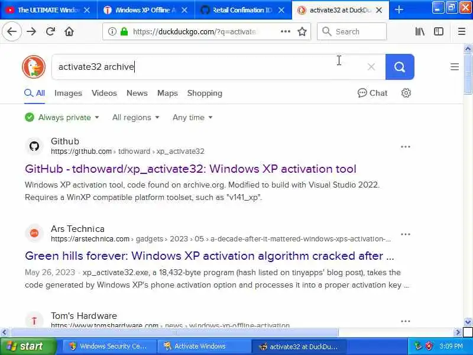Screen dimensions: 473x355
Task: Switch to Images results
Action: click(68, 93)
